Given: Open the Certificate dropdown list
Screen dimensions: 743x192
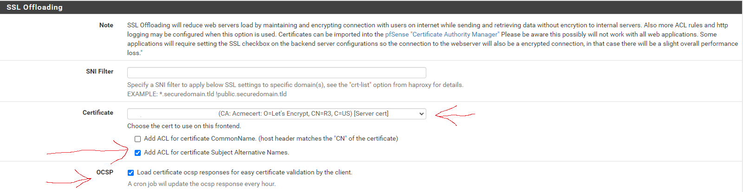Looking at the screenshot, I should click(x=276, y=114).
